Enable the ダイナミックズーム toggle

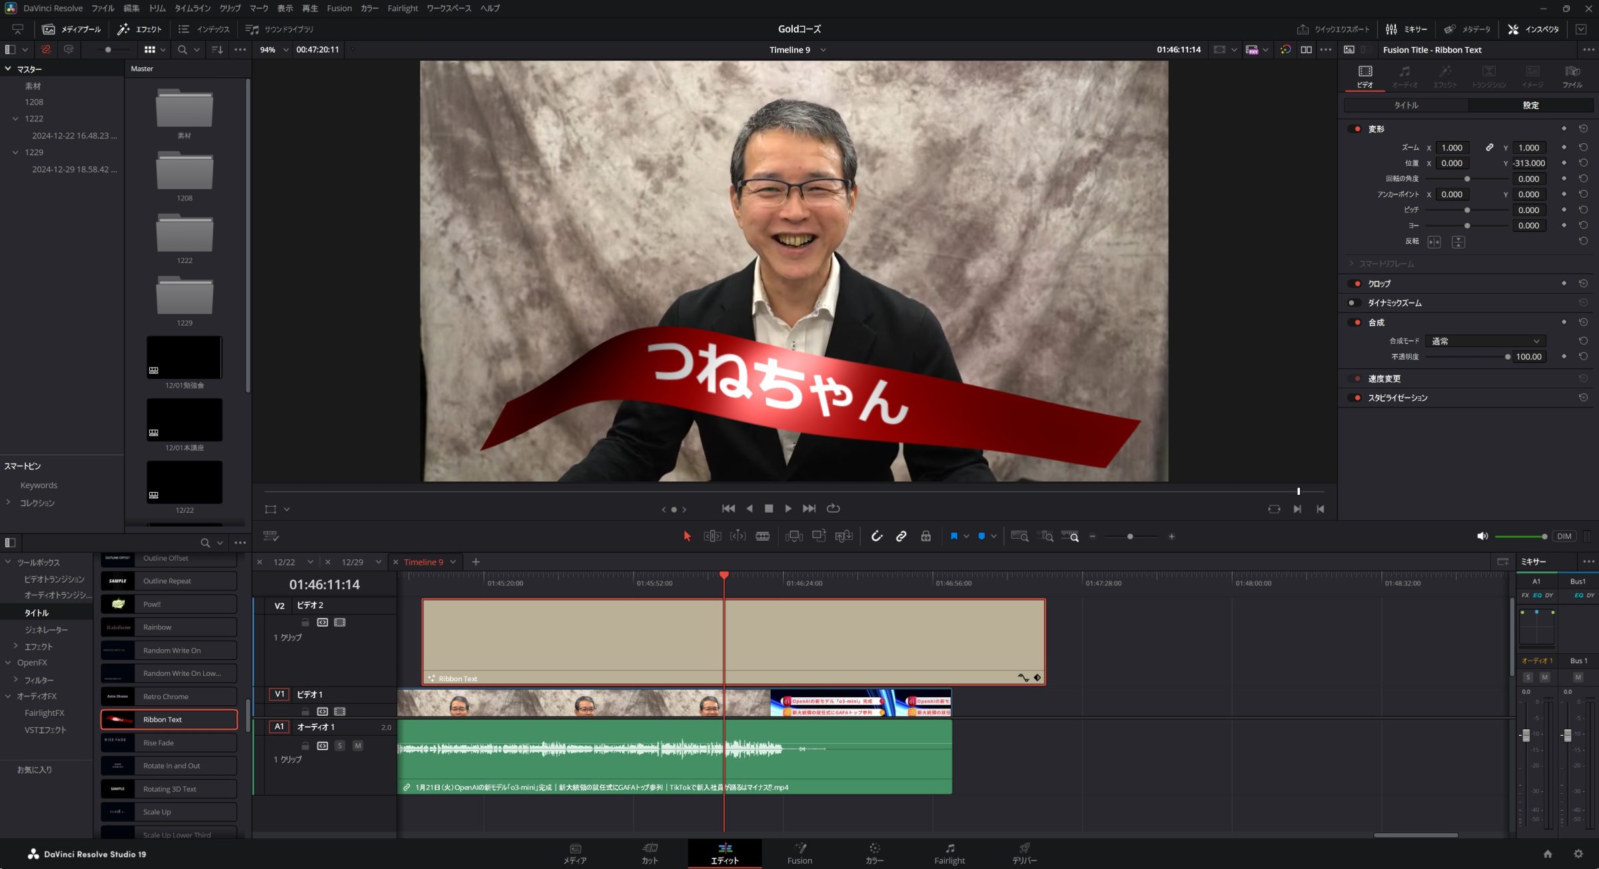click(1354, 303)
